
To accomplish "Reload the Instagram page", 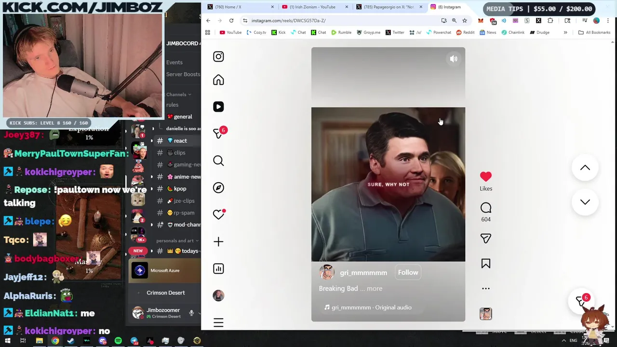I will pos(231,20).
